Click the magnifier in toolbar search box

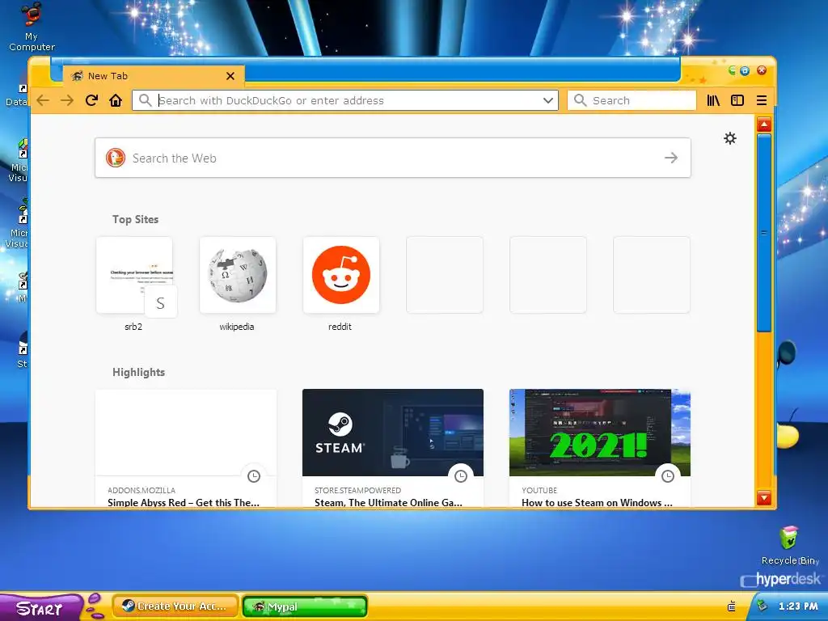pos(580,100)
